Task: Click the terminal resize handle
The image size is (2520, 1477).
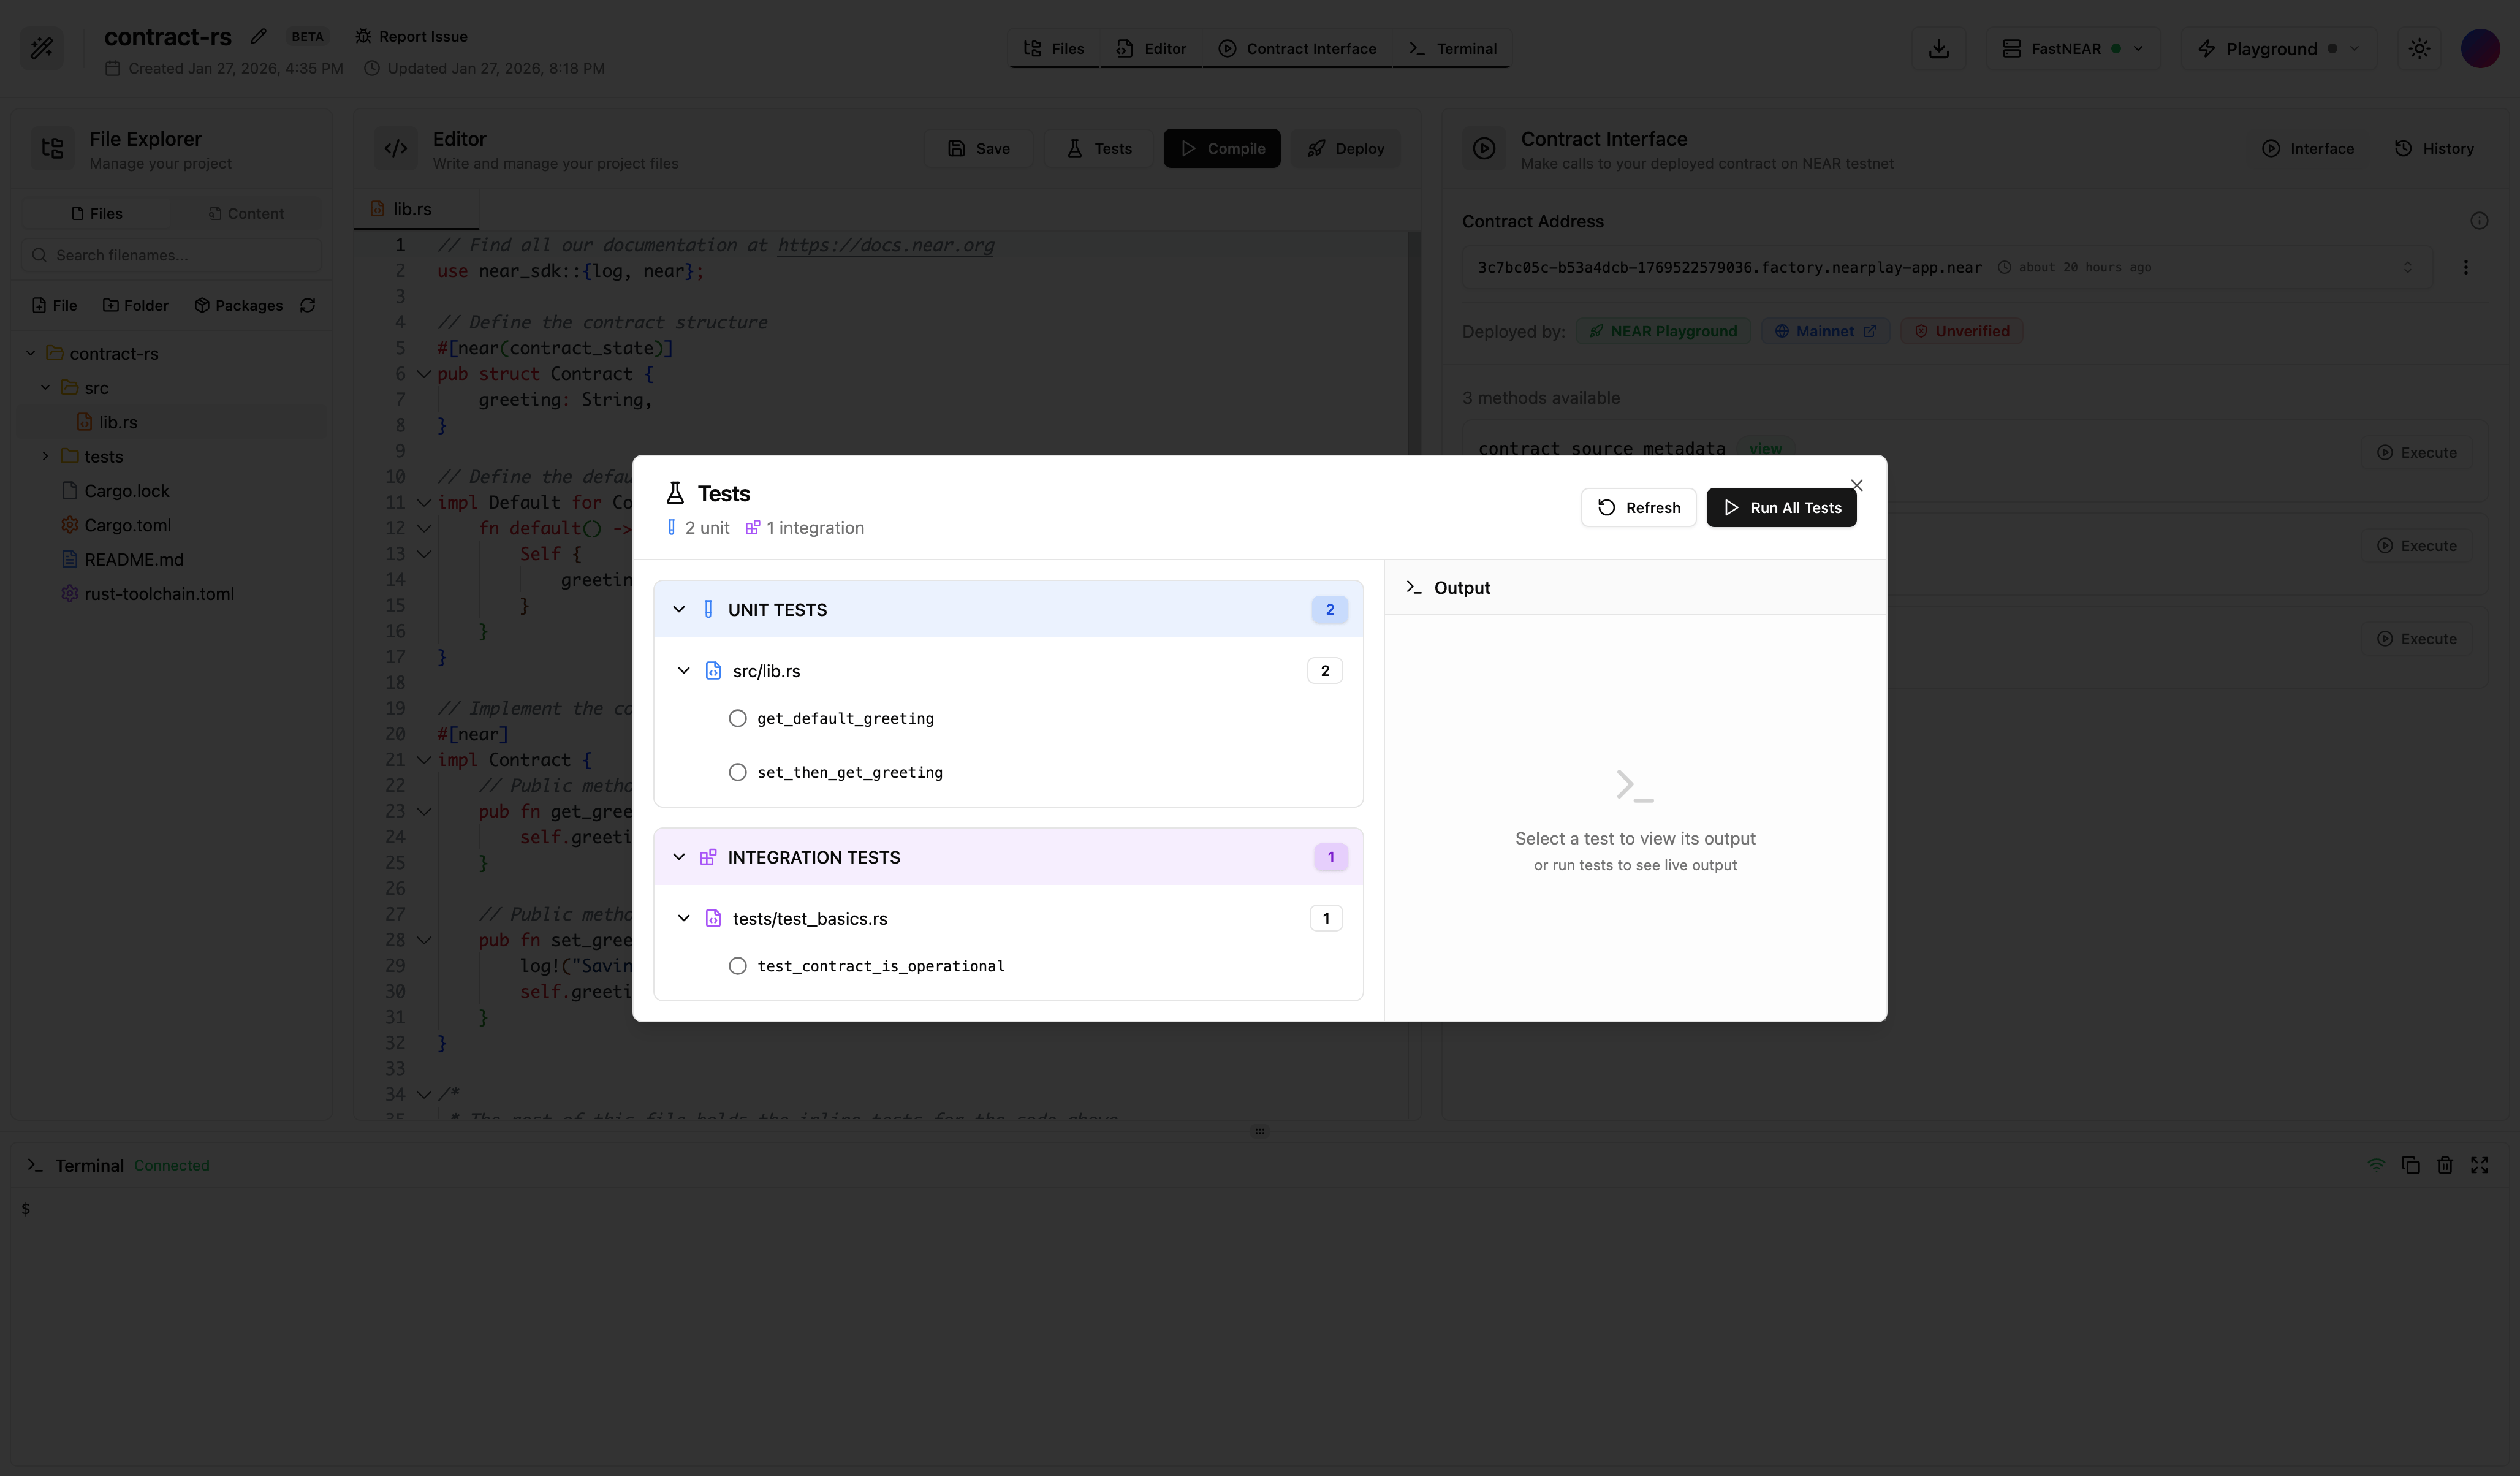Action: (x=1260, y=1131)
